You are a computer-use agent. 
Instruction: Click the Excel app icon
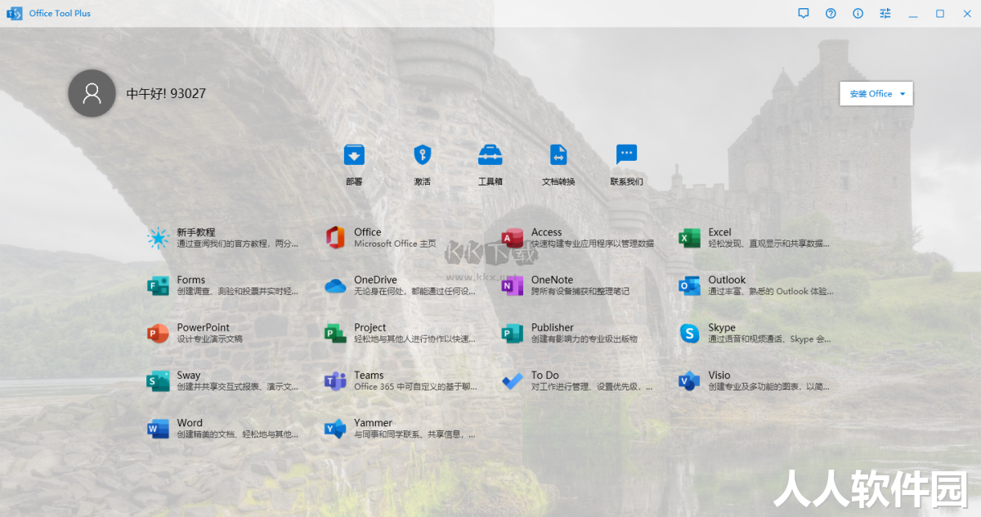pos(689,238)
